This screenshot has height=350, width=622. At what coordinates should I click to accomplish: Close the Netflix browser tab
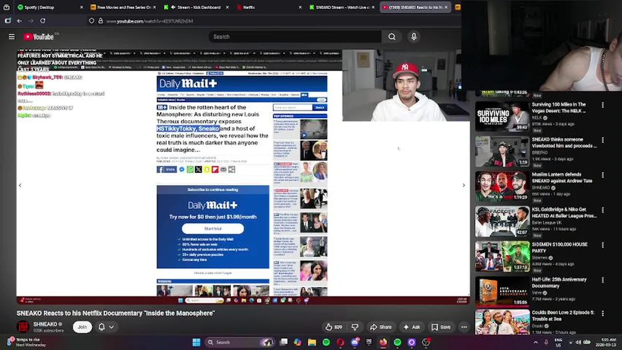point(300,7)
